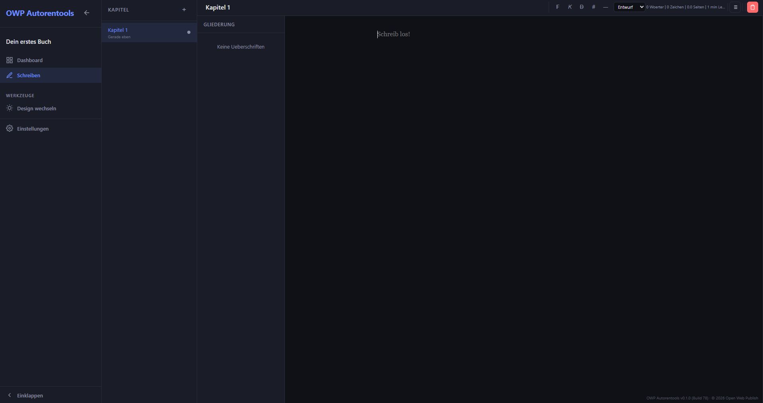Add new chapter with plus icon
The image size is (763, 403).
tap(184, 10)
